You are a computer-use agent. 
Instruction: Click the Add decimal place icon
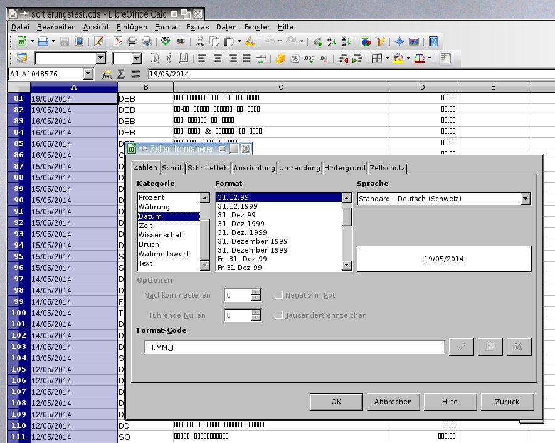pos(309,58)
